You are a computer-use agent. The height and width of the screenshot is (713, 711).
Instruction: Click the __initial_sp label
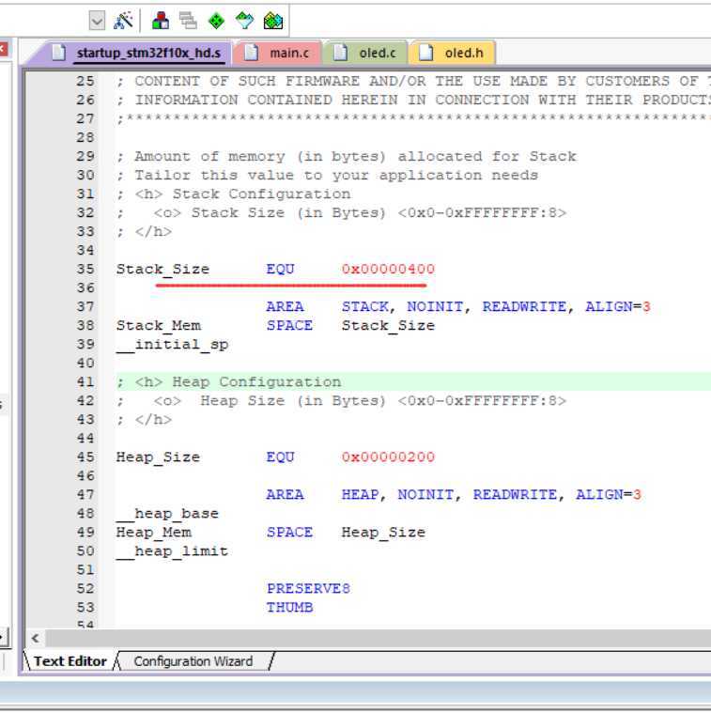172,345
